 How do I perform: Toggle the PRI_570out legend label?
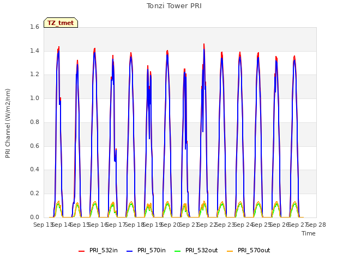click(x=254, y=250)
